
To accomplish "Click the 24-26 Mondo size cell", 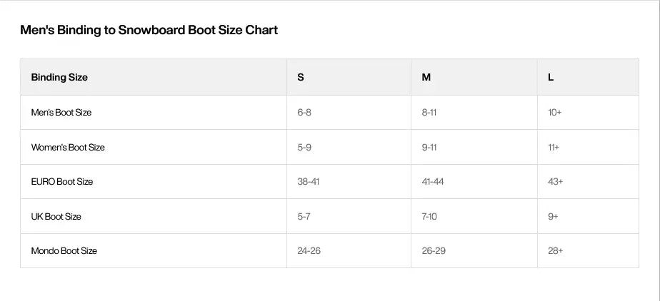I will point(349,251).
